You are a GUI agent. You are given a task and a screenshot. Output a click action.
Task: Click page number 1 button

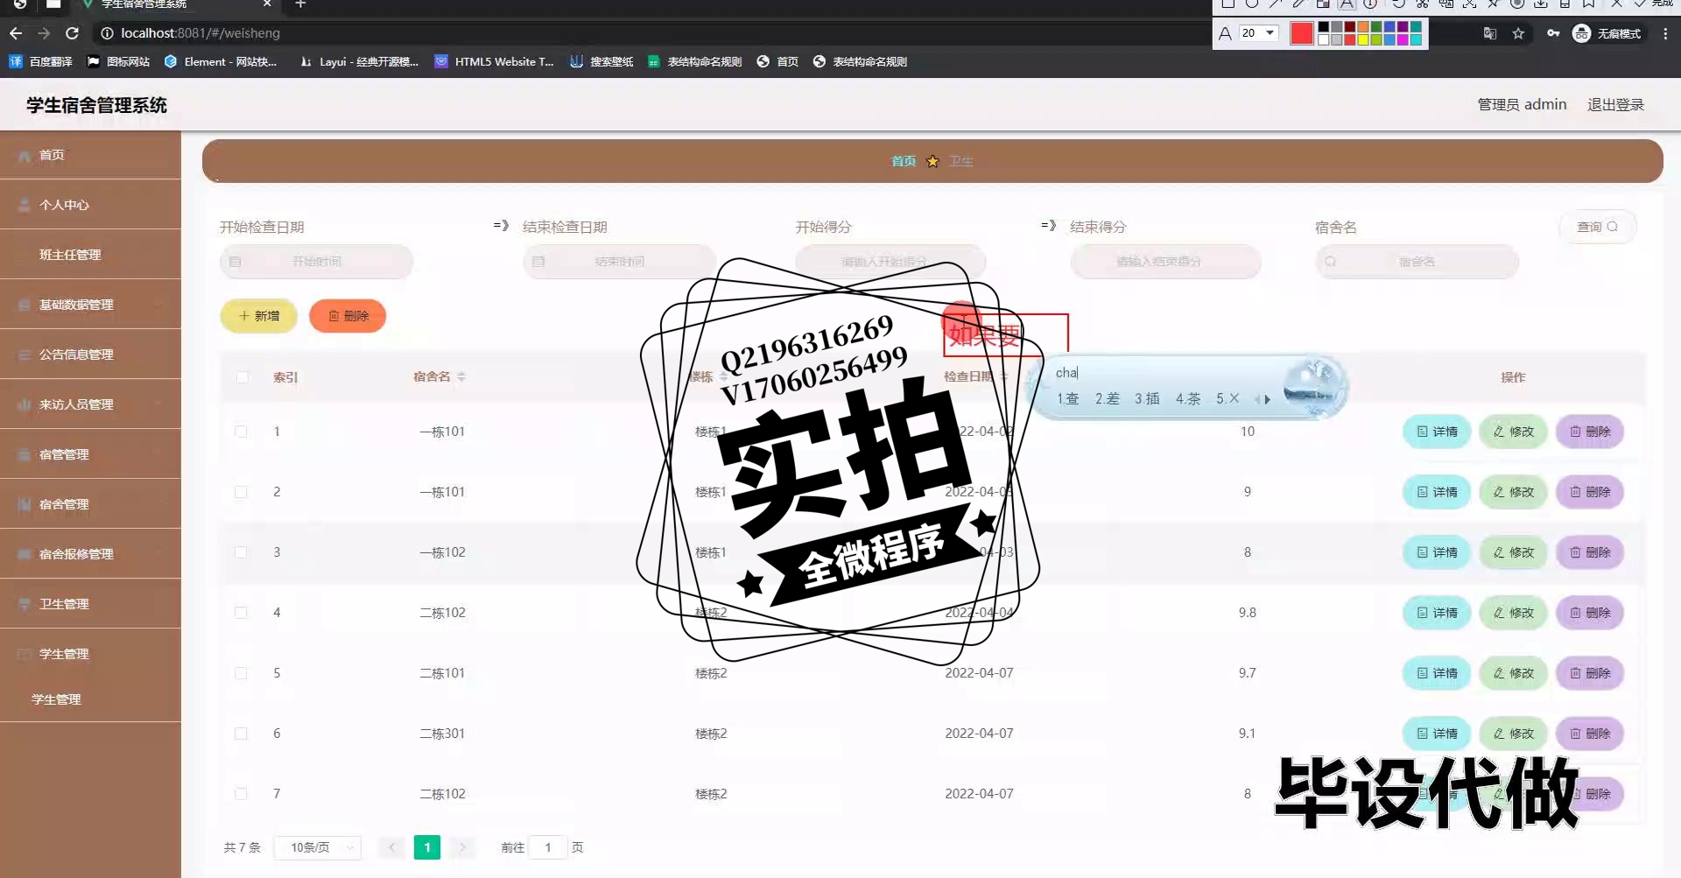click(x=427, y=847)
